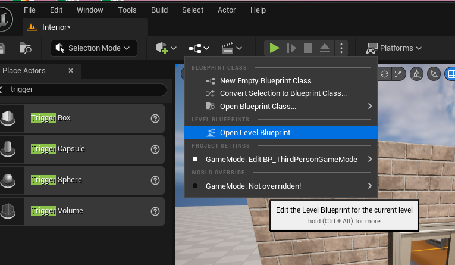This screenshot has width=455, height=265.
Task: Expand the blueprints dropdown arrow
Action: click(x=206, y=48)
